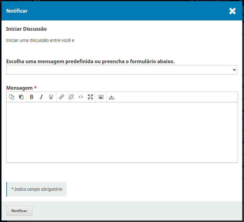Remove link using the broken chain icon
This screenshot has height=222, width=244.
point(71,97)
